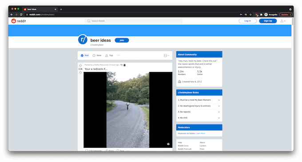
Task: Sort posts by Top
Action: (109, 55)
